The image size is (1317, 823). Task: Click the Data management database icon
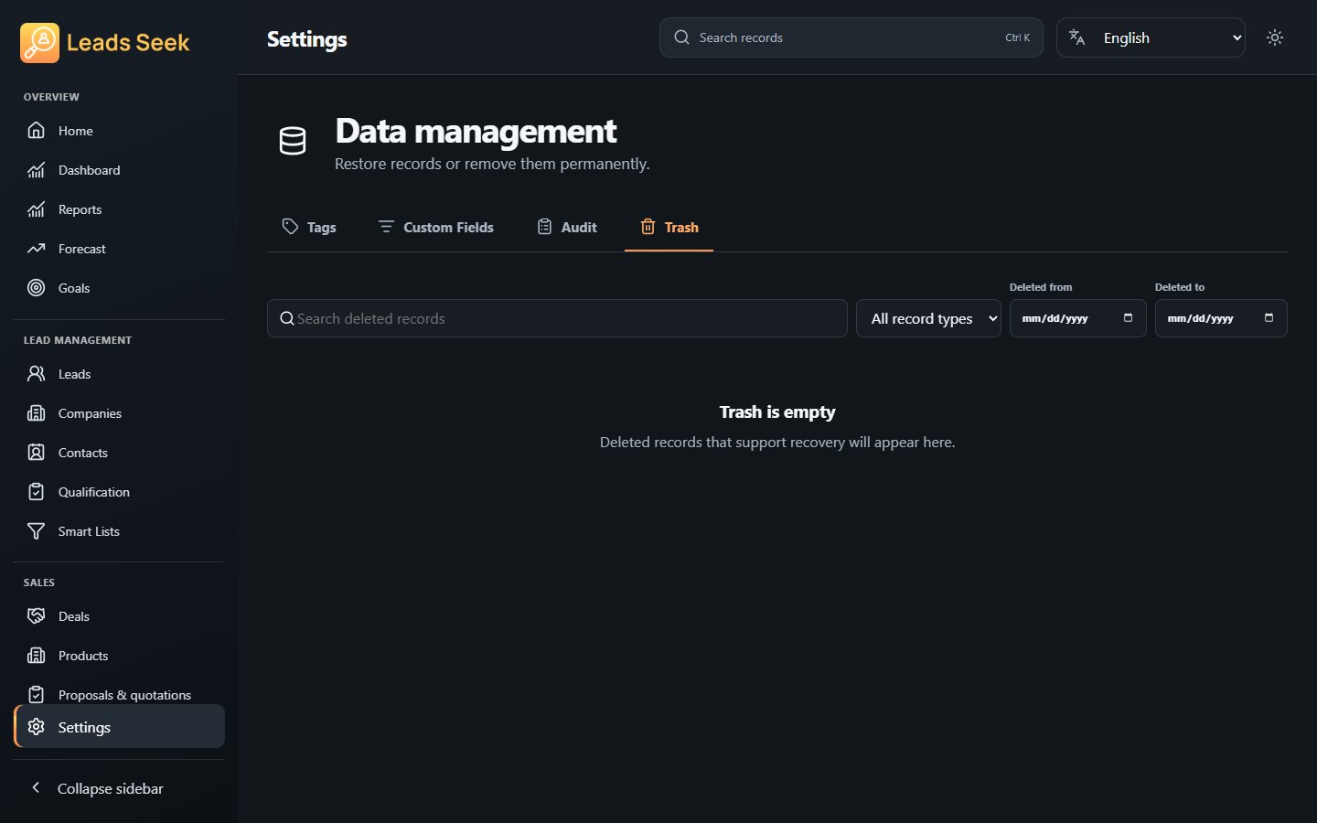tap(293, 141)
